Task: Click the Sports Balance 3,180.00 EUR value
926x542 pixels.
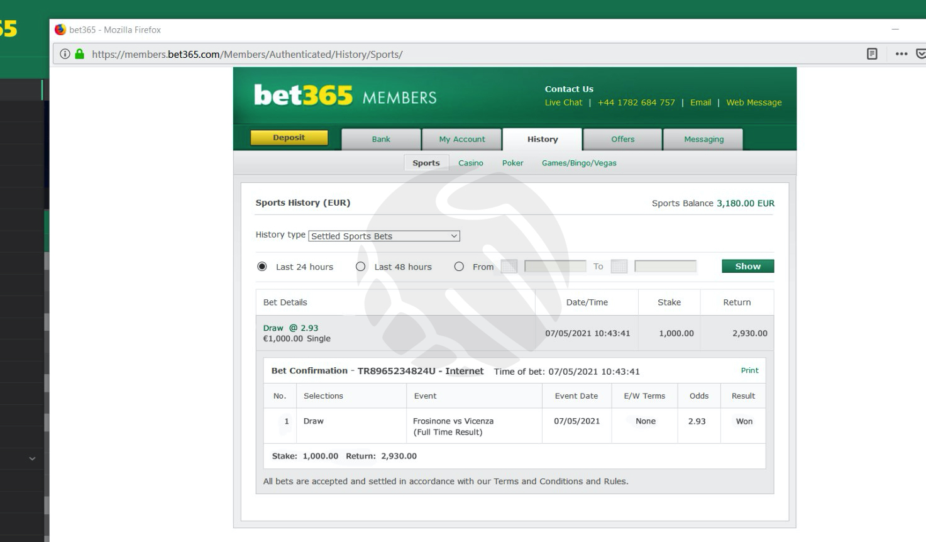Action: point(745,203)
